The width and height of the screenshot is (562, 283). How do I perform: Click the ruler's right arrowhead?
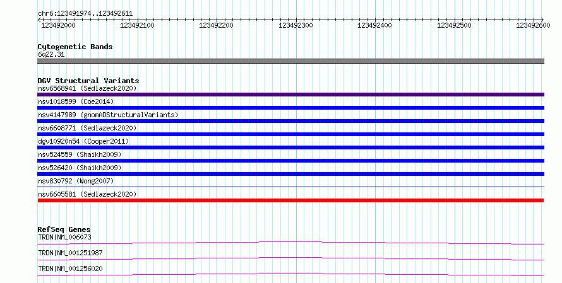[x=542, y=20]
